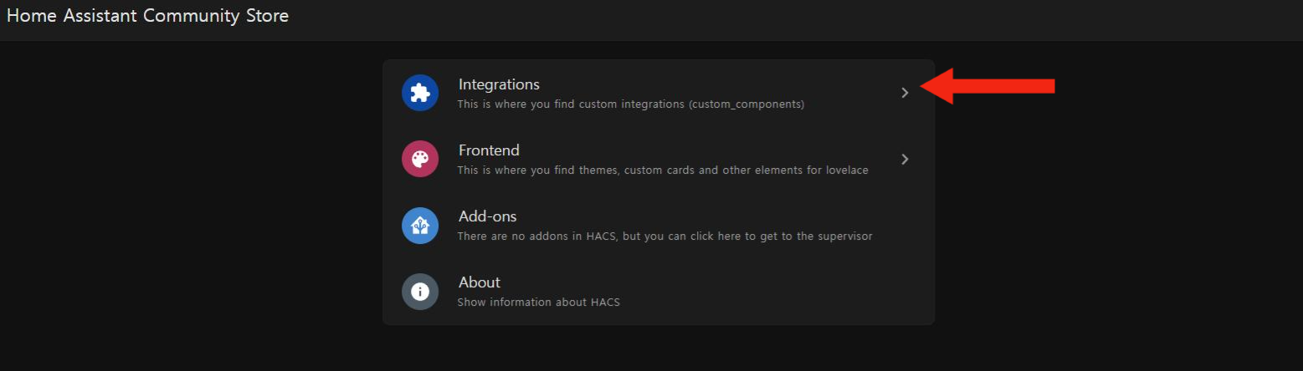Expand Frontend using its right chevron
Image resolution: width=1303 pixels, height=371 pixels.
(x=905, y=159)
